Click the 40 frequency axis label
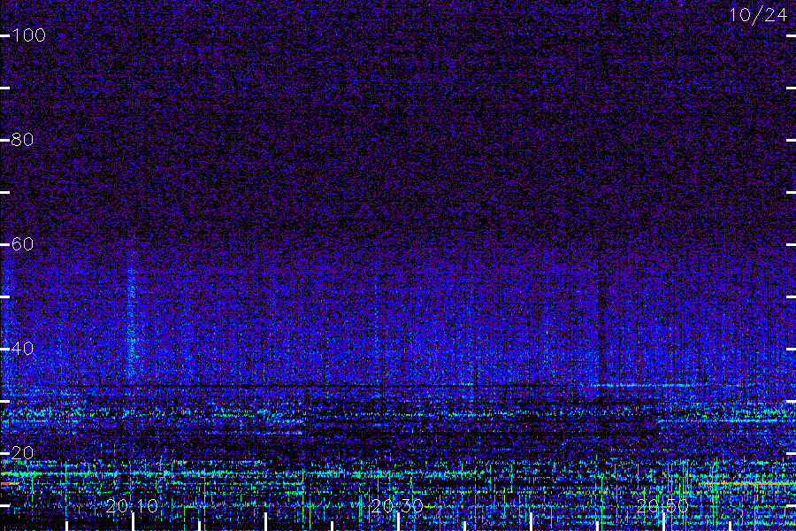 22,348
